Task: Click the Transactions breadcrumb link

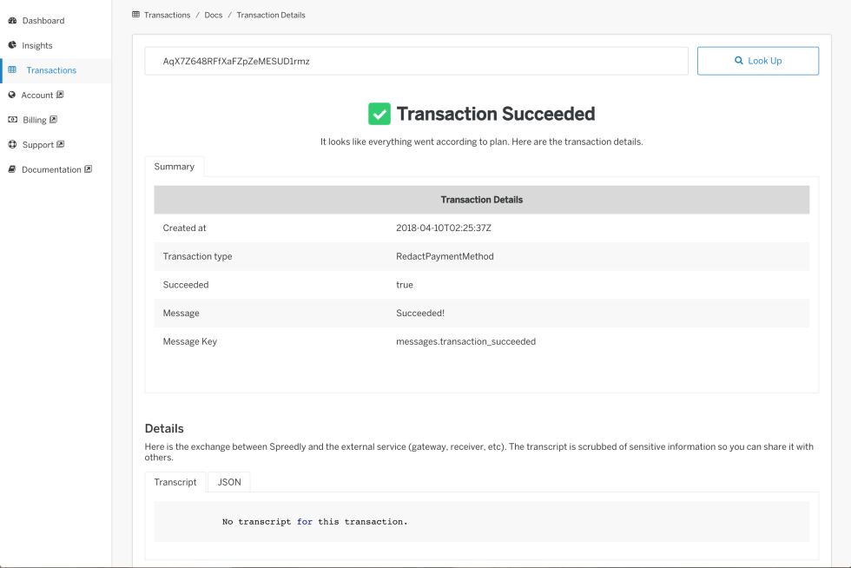Action: tap(167, 15)
